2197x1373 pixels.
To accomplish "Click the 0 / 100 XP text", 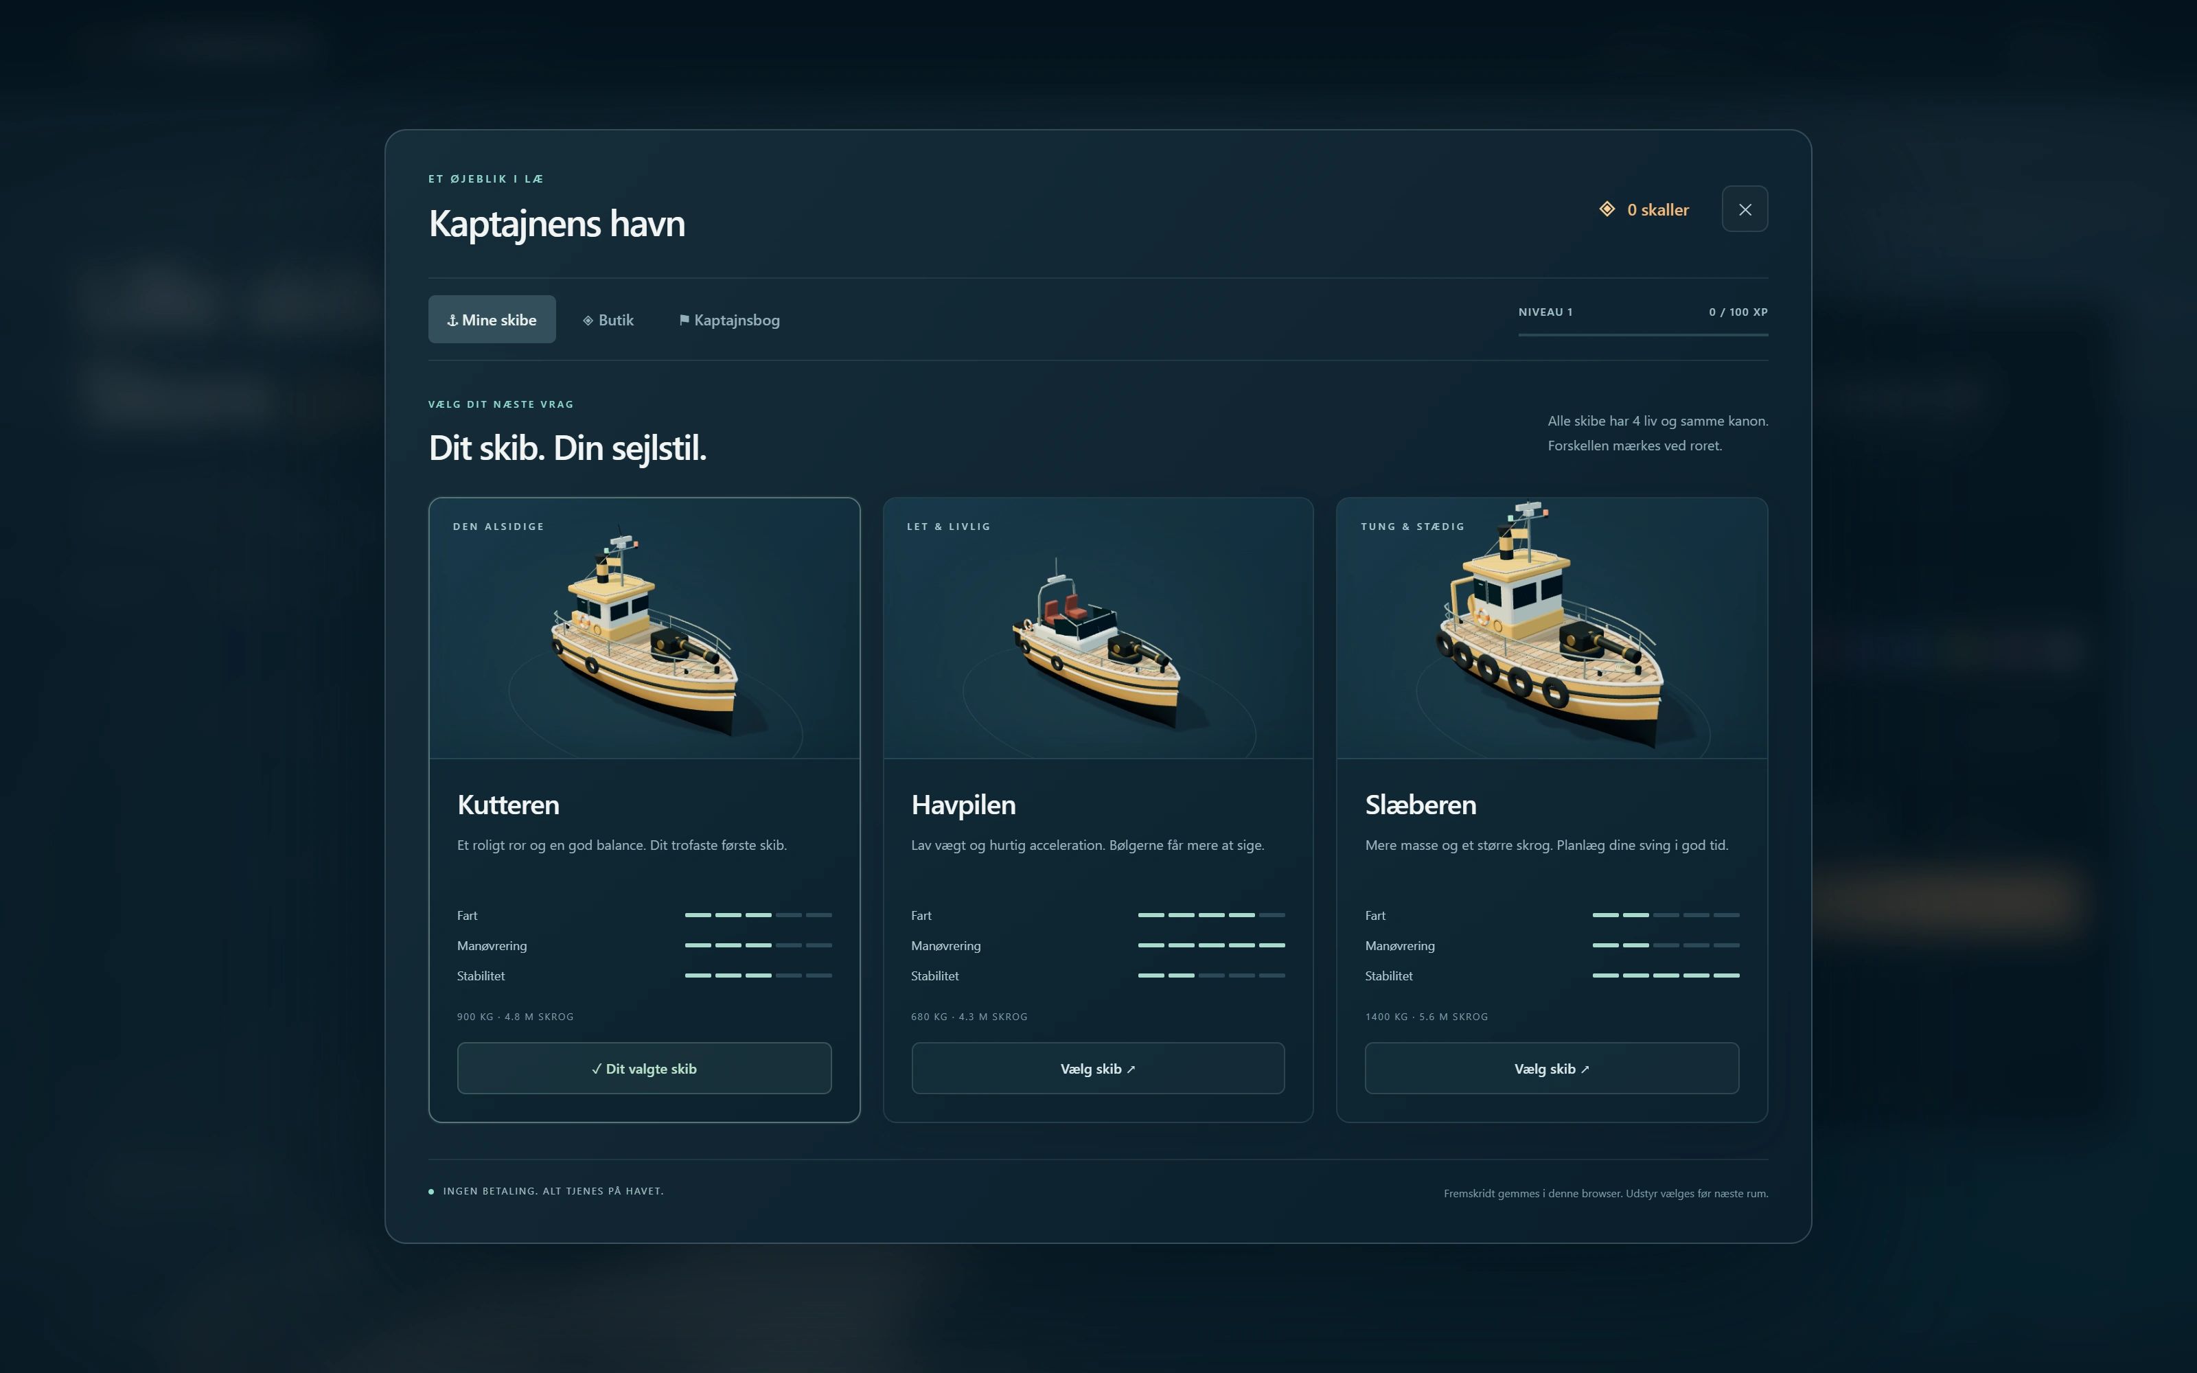I will tap(1738, 312).
